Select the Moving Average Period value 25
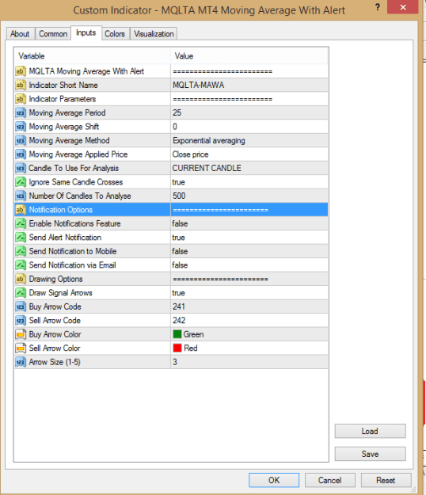Image resolution: width=426 pixels, height=495 pixels. tap(177, 112)
